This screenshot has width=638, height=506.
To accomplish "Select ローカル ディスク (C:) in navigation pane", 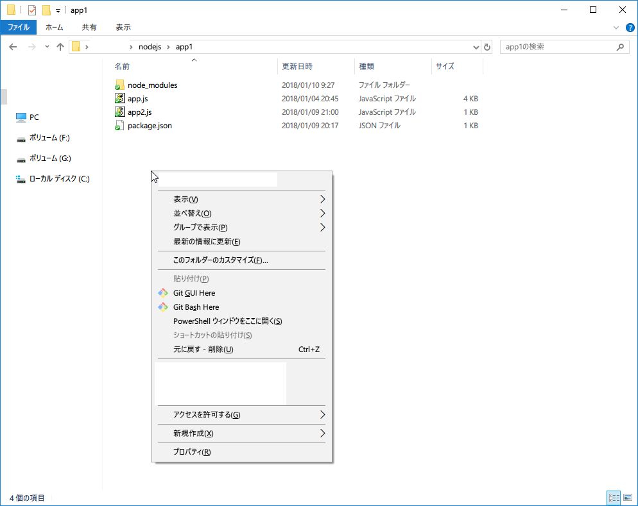I will point(59,180).
